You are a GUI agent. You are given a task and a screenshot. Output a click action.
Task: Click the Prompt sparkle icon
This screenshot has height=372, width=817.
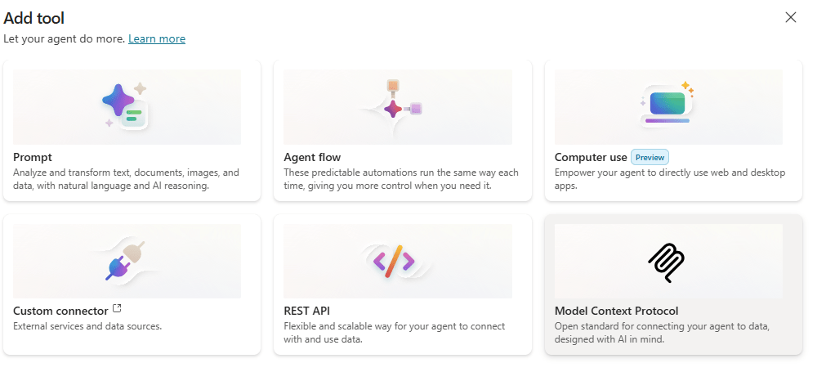(x=126, y=106)
